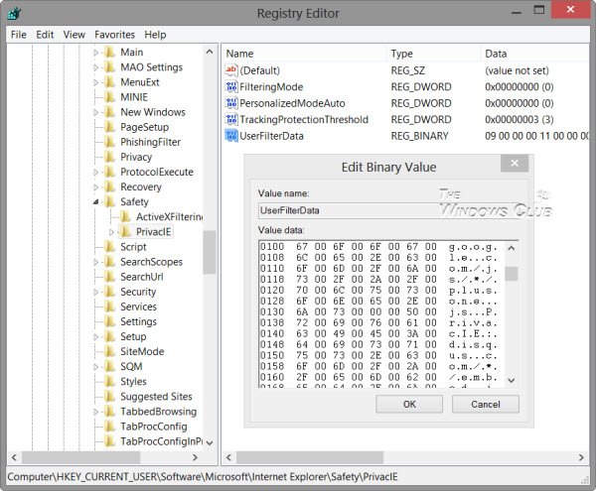This screenshot has height=491, width=596.
Task: Click the Name column header
Action: pyautogui.click(x=305, y=54)
